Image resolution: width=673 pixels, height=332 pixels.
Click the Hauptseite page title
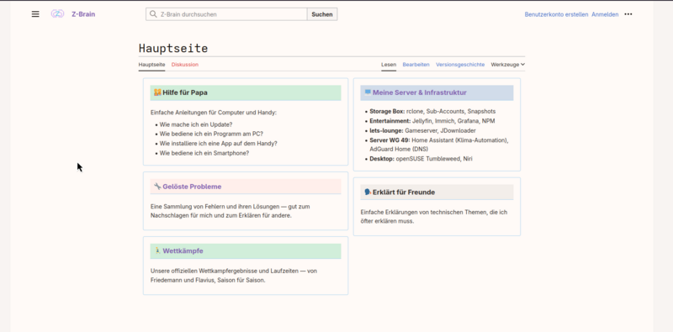173,48
